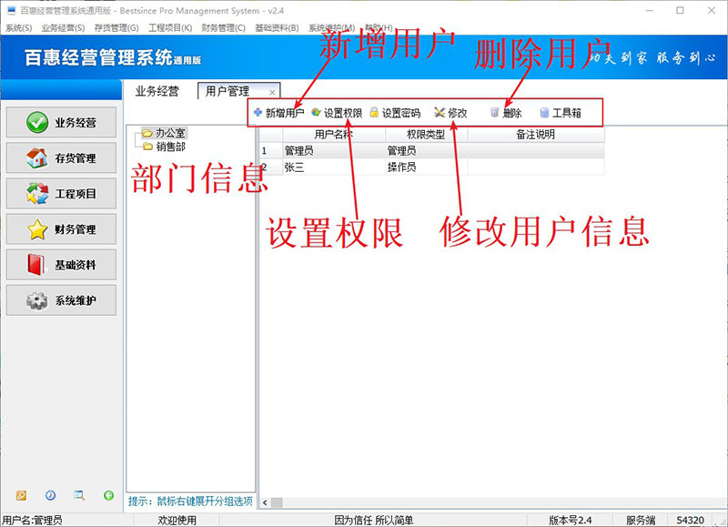Screen dimensions: 728x527
Task: Click the 备注说明 column header
Action: coord(536,135)
